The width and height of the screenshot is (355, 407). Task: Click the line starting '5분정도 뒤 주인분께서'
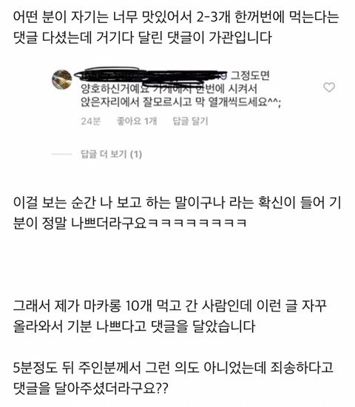point(173,368)
